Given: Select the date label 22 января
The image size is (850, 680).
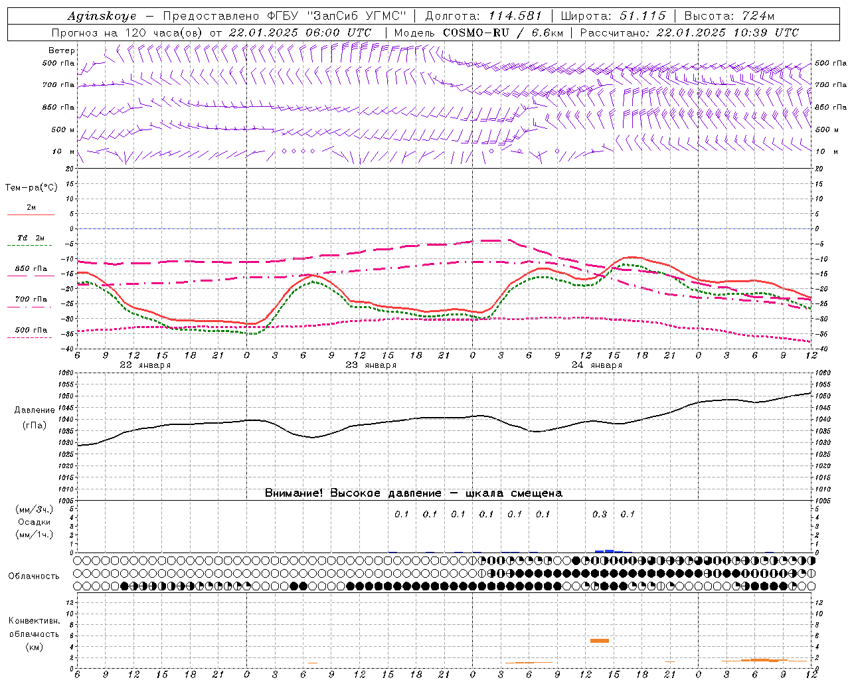Looking at the screenshot, I should click(x=145, y=365).
